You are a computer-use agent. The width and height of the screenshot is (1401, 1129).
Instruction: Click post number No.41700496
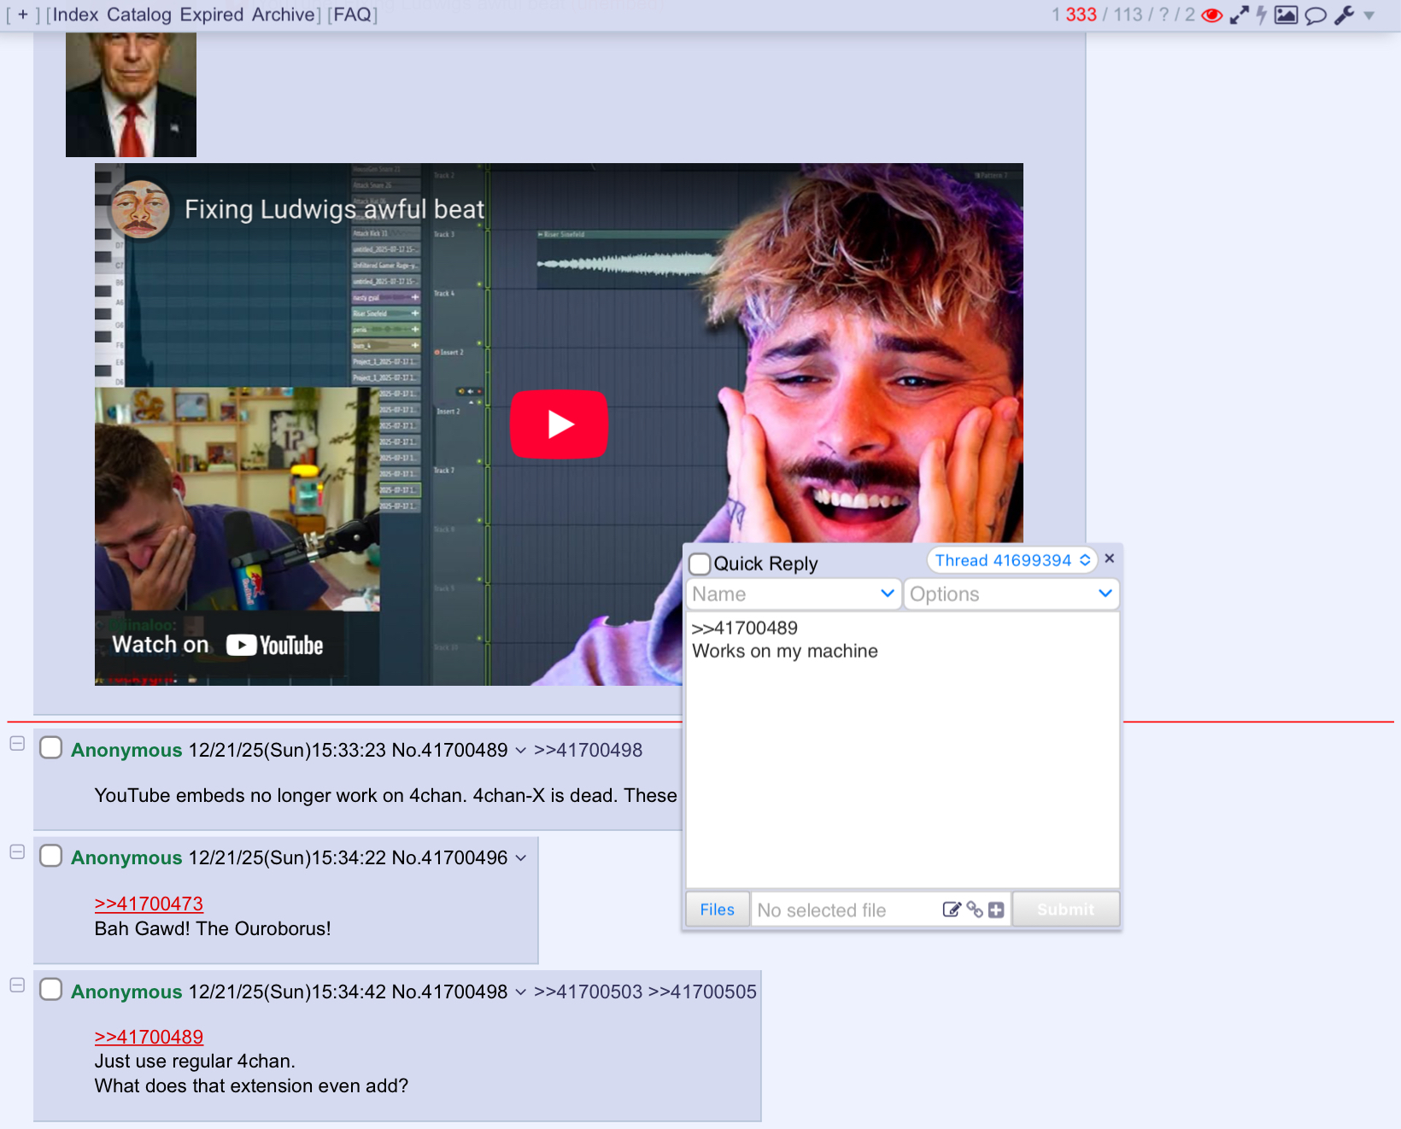[x=449, y=857]
